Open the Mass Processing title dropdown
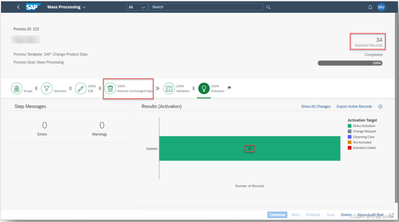This screenshot has height=222, width=399. (x=67, y=7)
